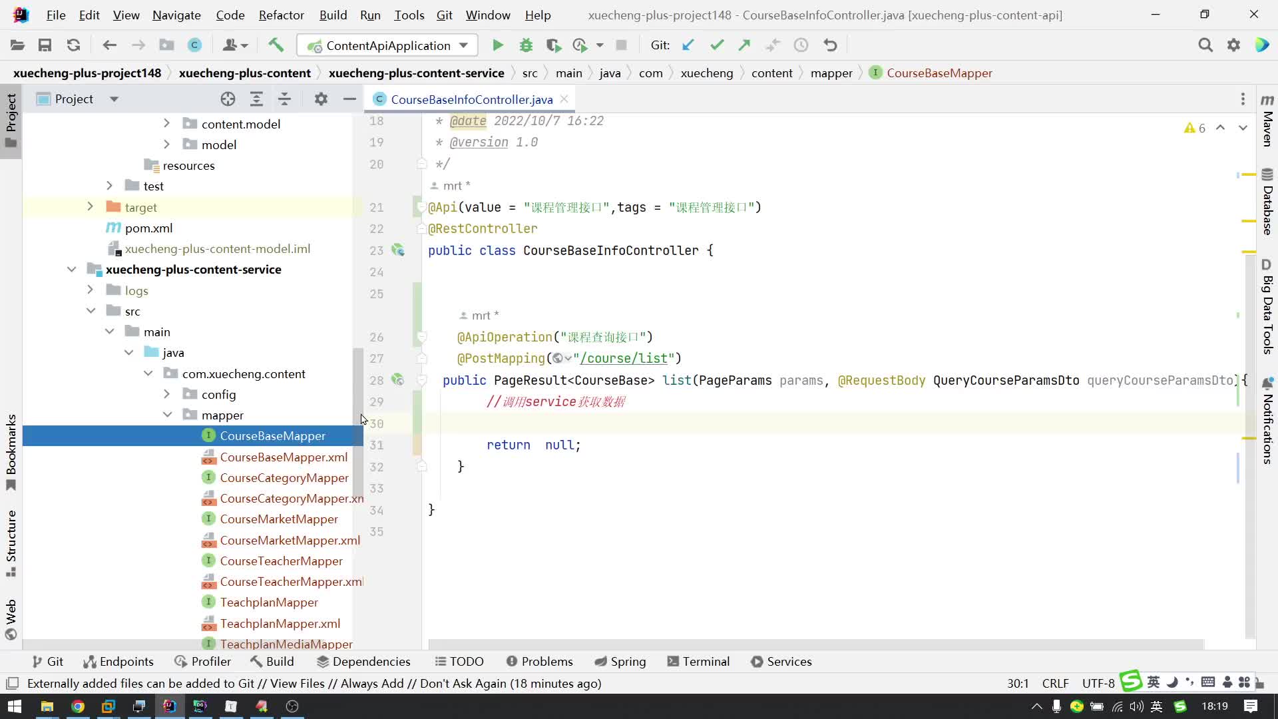This screenshot has height=719, width=1278.
Task: Click the Run with Coverage icon
Action: tap(553, 45)
